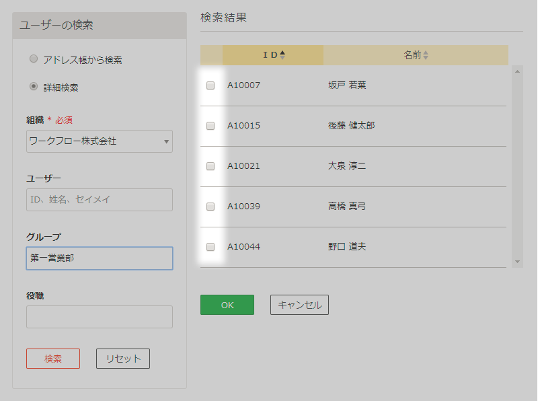Click the results list scrollbar track
Screen dimensions: 540x401
pyautogui.click(x=517, y=166)
